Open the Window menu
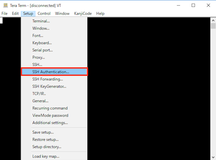Screen dimensions: 216x160 [x=62, y=14]
